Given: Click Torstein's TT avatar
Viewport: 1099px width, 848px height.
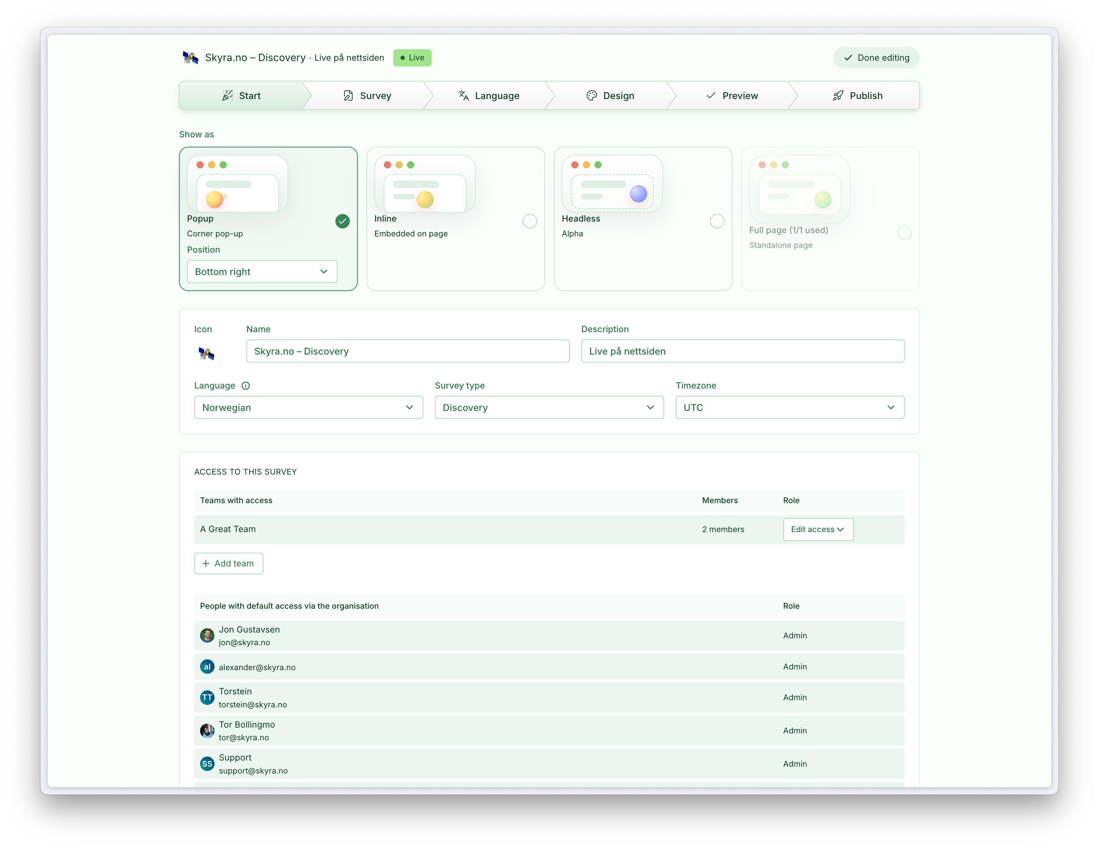Looking at the screenshot, I should pos(207,697).
